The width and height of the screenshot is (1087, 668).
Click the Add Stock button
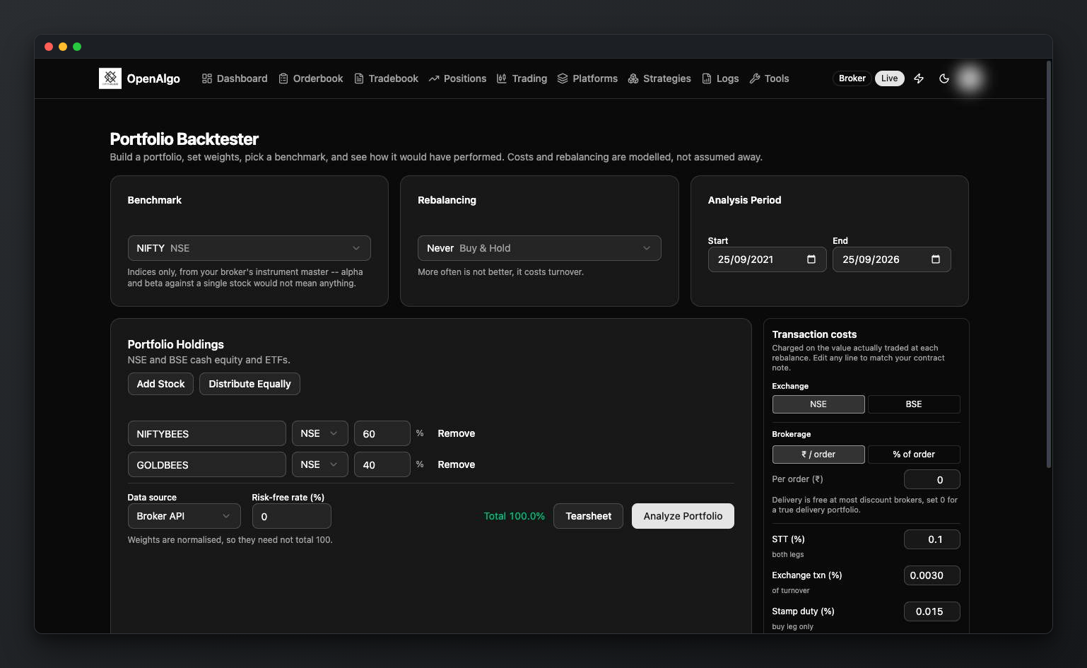(x=160, y=384)
